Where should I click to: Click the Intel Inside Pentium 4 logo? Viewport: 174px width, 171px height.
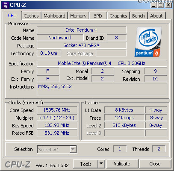pyautogui.click(x=148, y=42)
